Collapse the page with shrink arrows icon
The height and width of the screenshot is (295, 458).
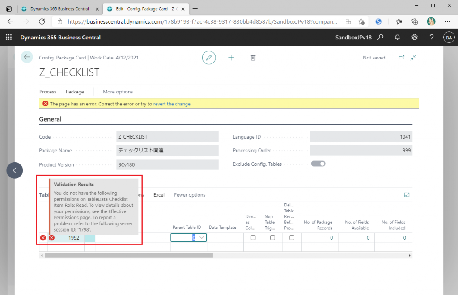[413, 58]
